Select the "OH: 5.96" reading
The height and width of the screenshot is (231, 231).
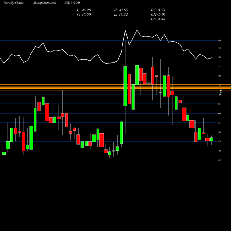click(158, 14)
